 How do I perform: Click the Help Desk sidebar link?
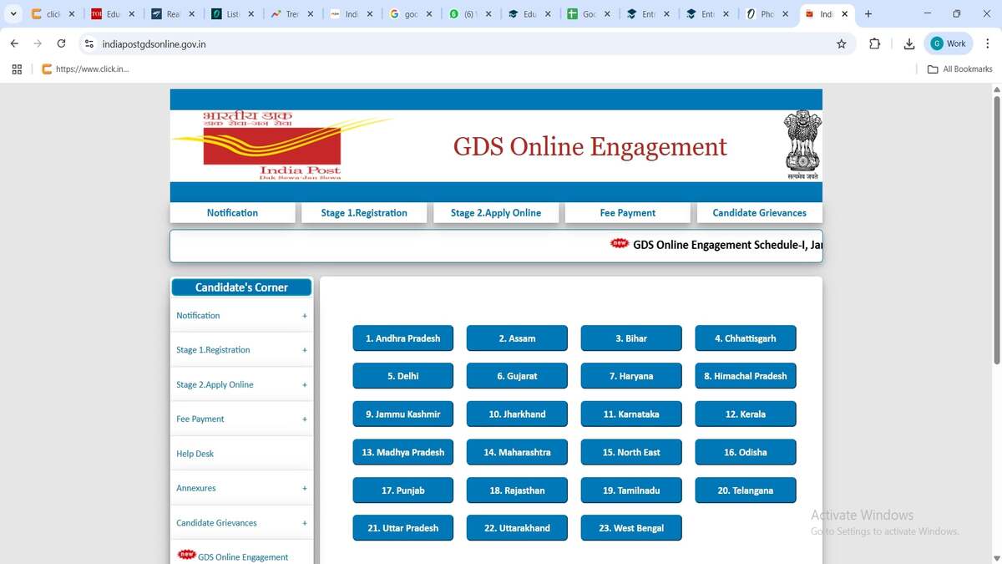coord(195,454)
